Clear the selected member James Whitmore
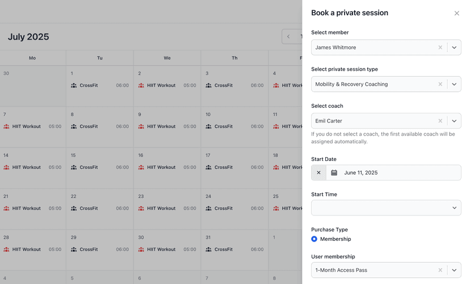Viewport: 470px width, 284px height. (440, 47)
